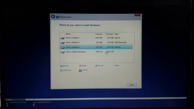This screenshot has width=194, height=109.
Task: Select Drive 1 Partition 3 row
Action: (96, 47)
